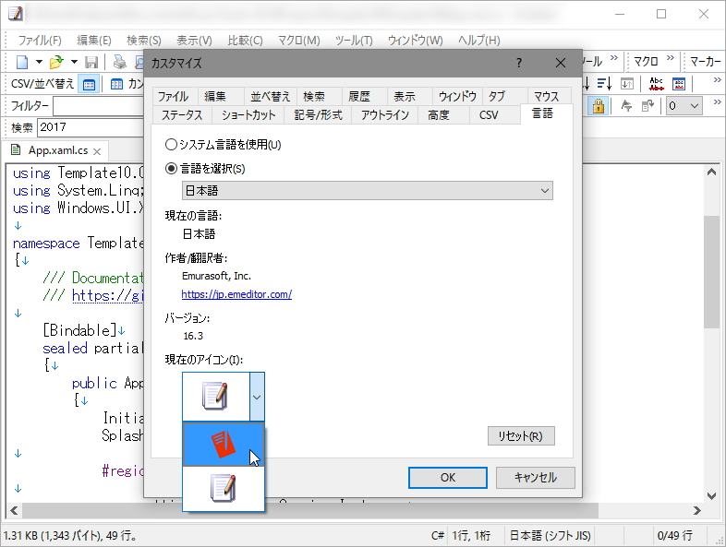Click the blue bookmark duplicates abc icon

coord(679,84)
